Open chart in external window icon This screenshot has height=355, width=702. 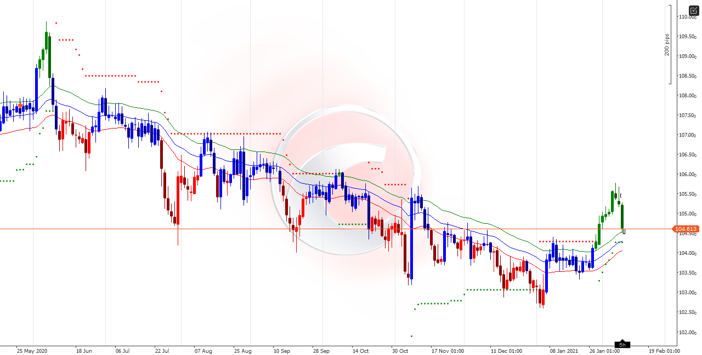(694, 10)
